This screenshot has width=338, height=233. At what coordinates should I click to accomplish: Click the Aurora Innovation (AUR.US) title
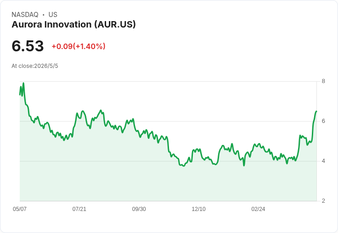pos(73,25)
